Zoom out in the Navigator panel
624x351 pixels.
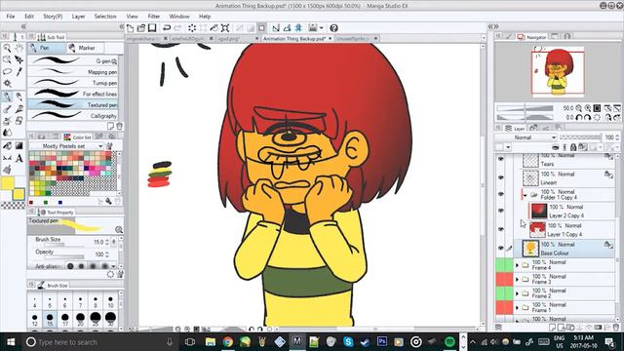tap(579, 108)
